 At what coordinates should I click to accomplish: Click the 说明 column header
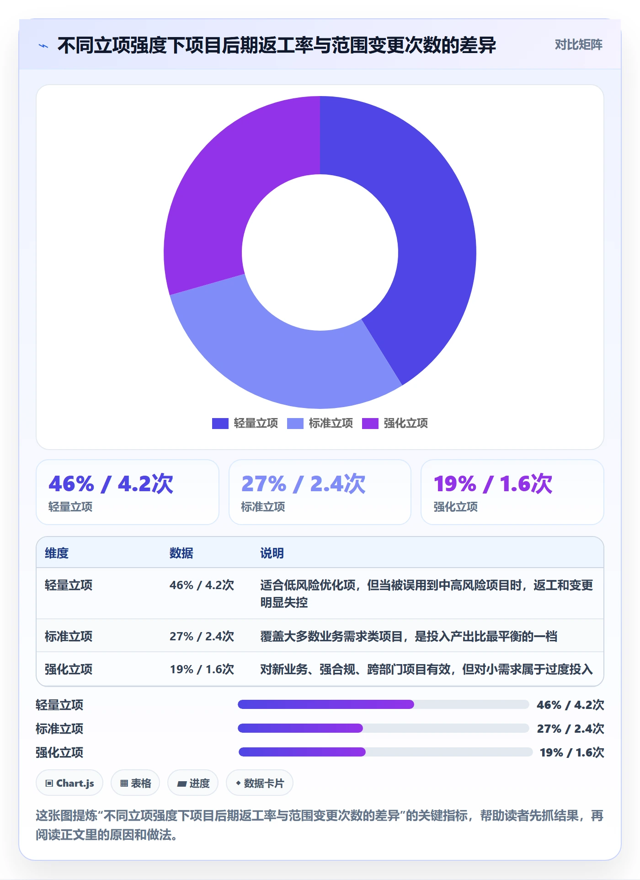272,553
